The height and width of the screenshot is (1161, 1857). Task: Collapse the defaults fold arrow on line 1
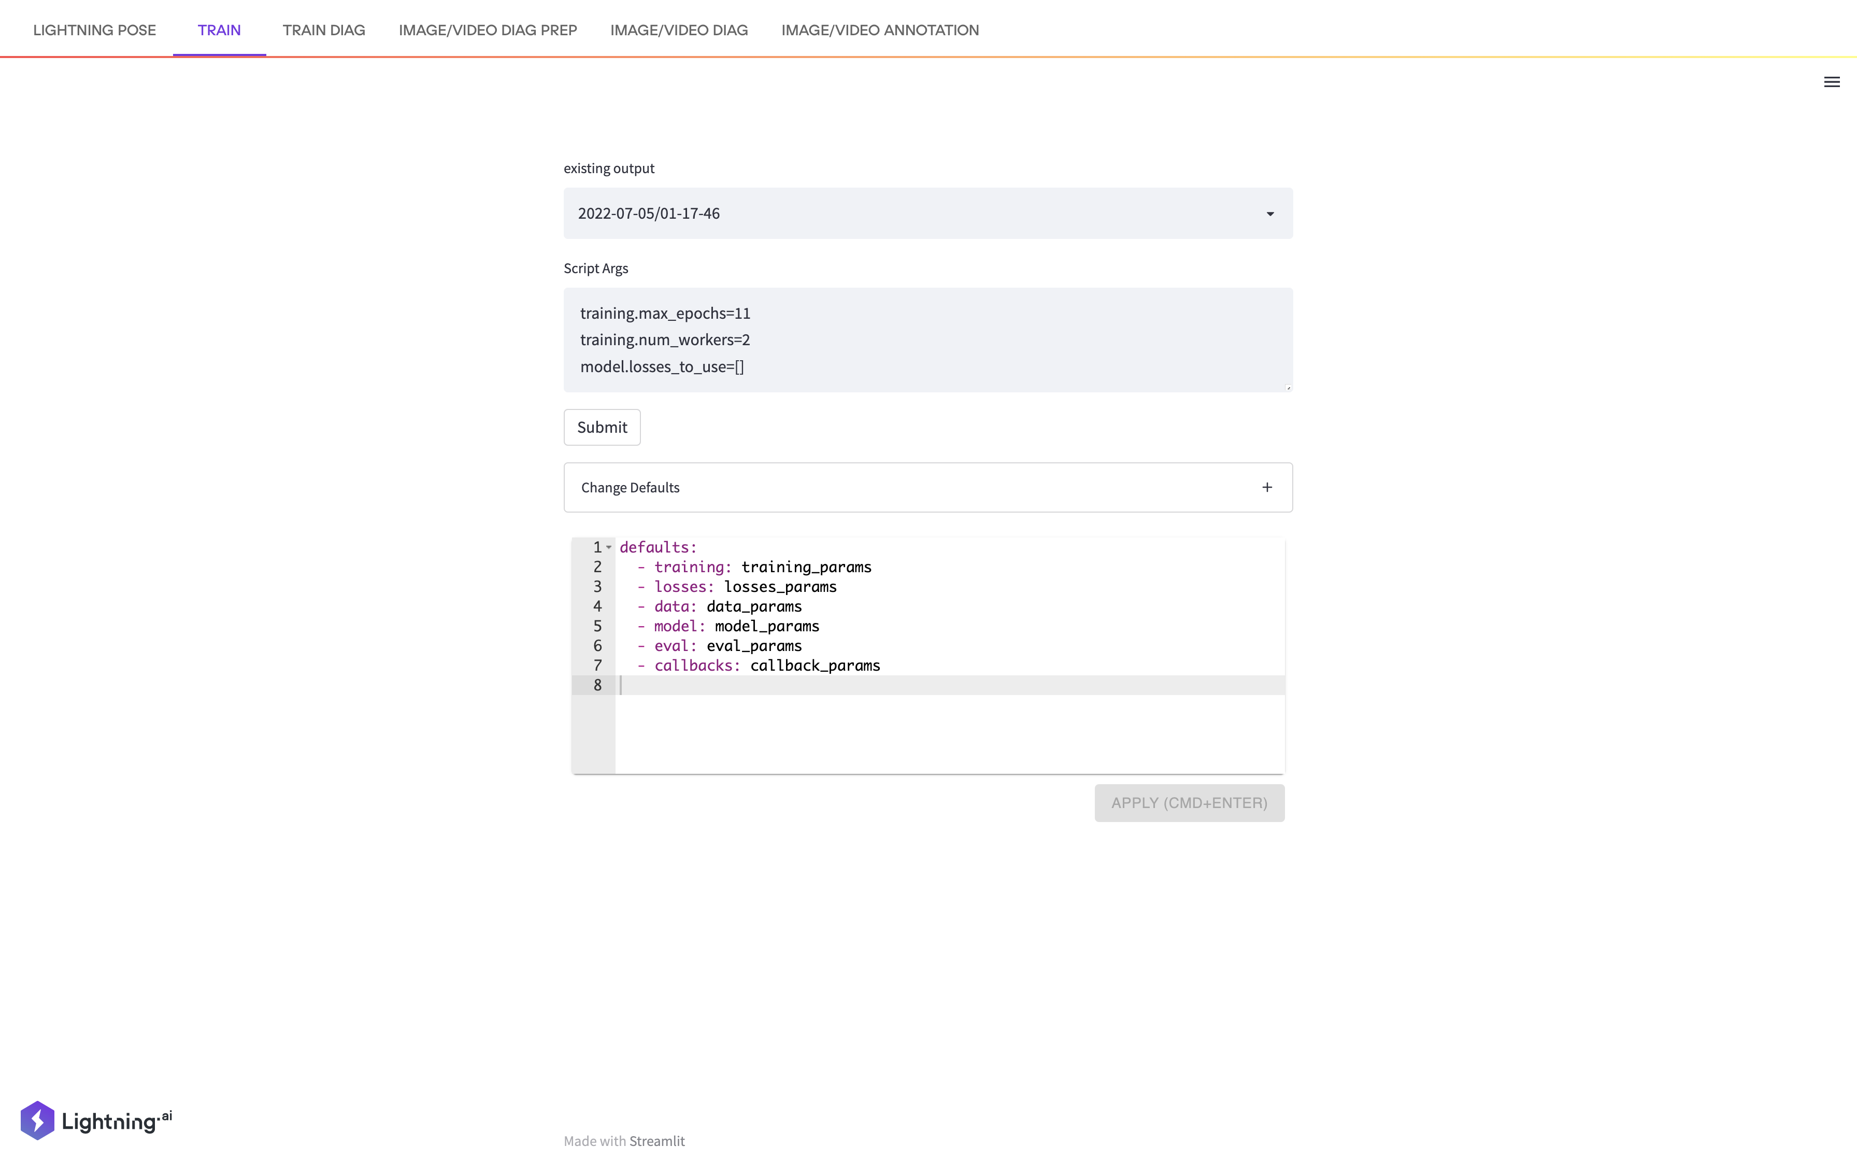pos(608,547)
